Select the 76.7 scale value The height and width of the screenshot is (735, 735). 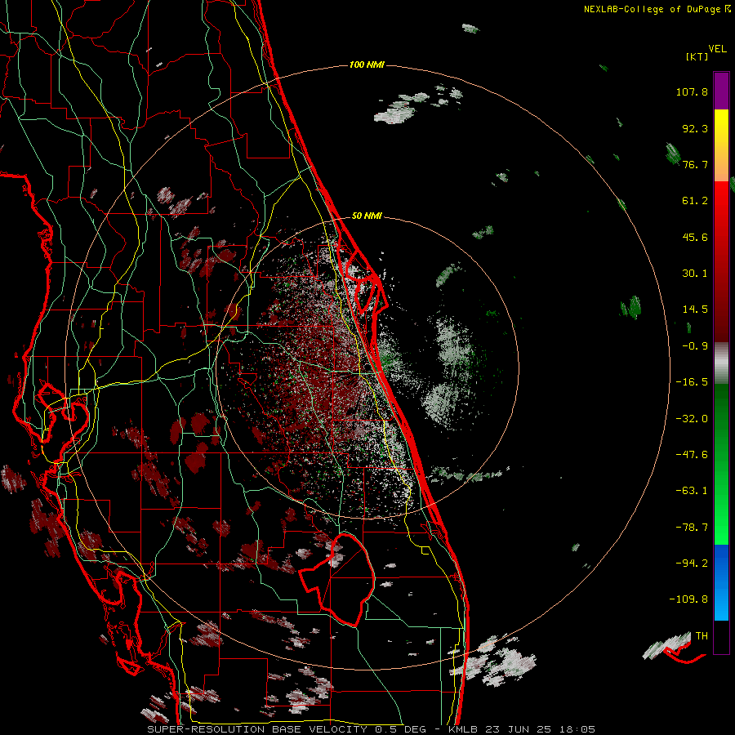point(695,164)
